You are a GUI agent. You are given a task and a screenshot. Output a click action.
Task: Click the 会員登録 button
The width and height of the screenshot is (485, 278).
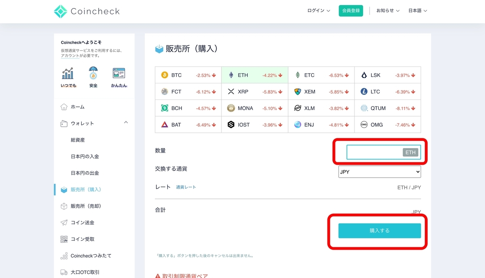(351, 11)
